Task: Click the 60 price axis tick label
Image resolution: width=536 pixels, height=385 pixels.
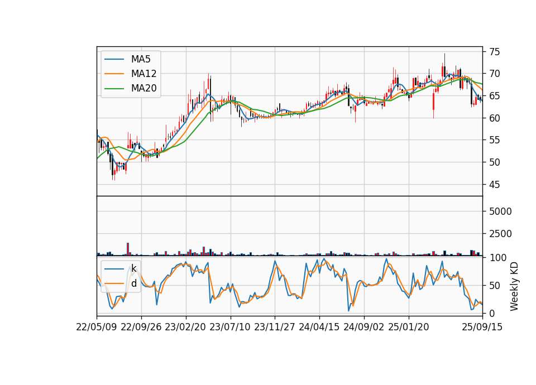Action: pyautogui.click(x=494, y=118)
